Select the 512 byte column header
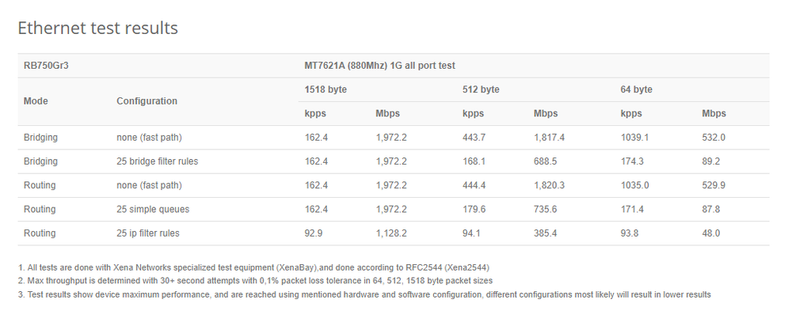The width and height of the screenshot is (792, 326). 480,89
